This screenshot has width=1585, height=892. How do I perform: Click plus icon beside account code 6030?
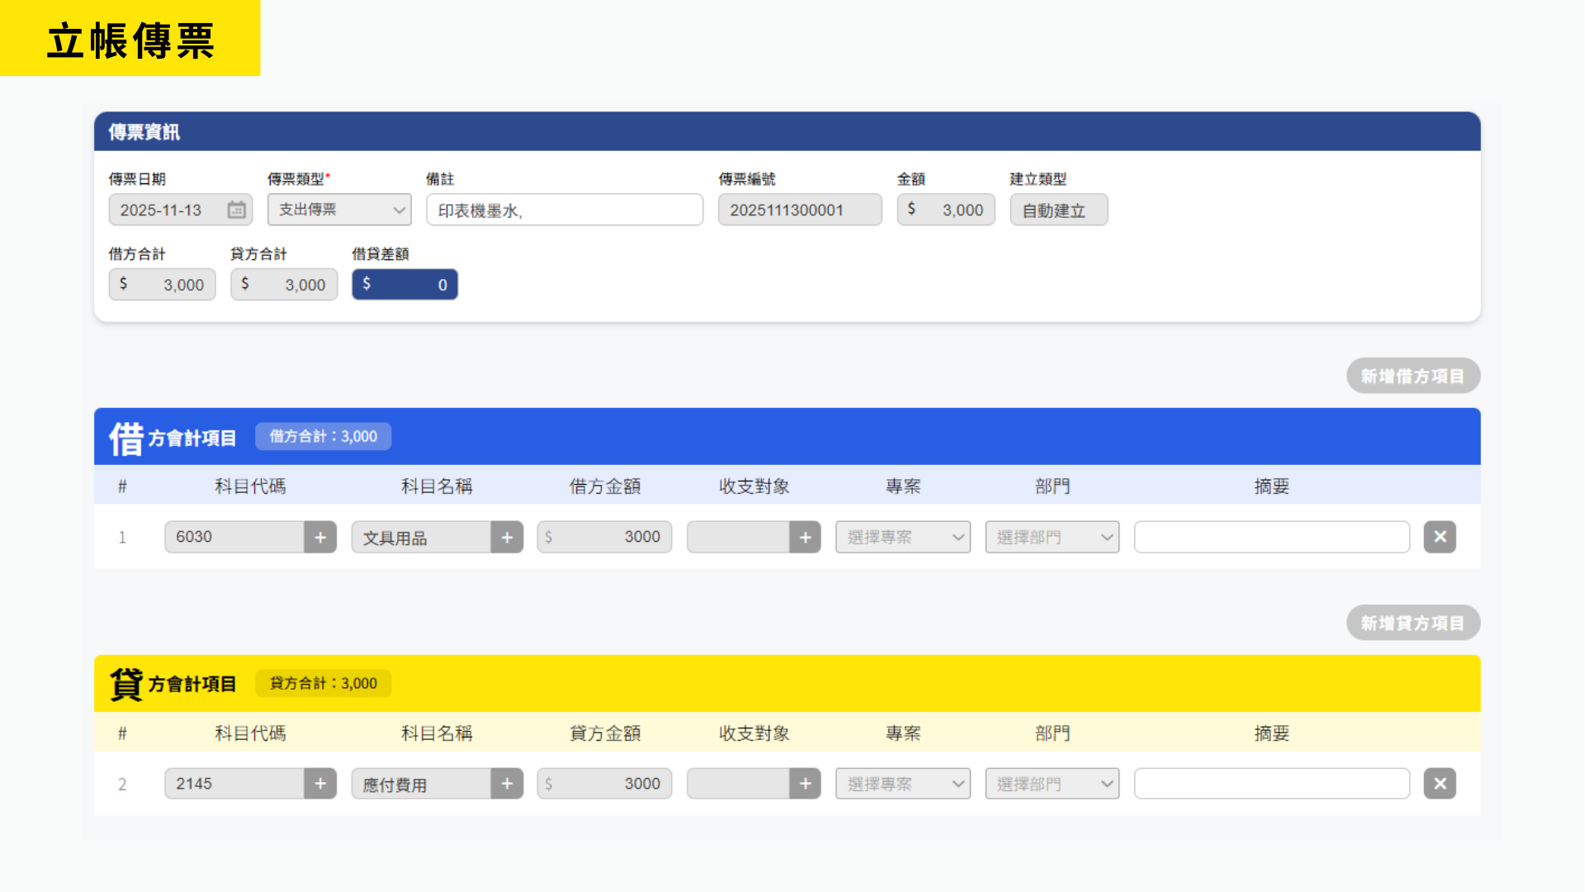(x=320, y=537)
